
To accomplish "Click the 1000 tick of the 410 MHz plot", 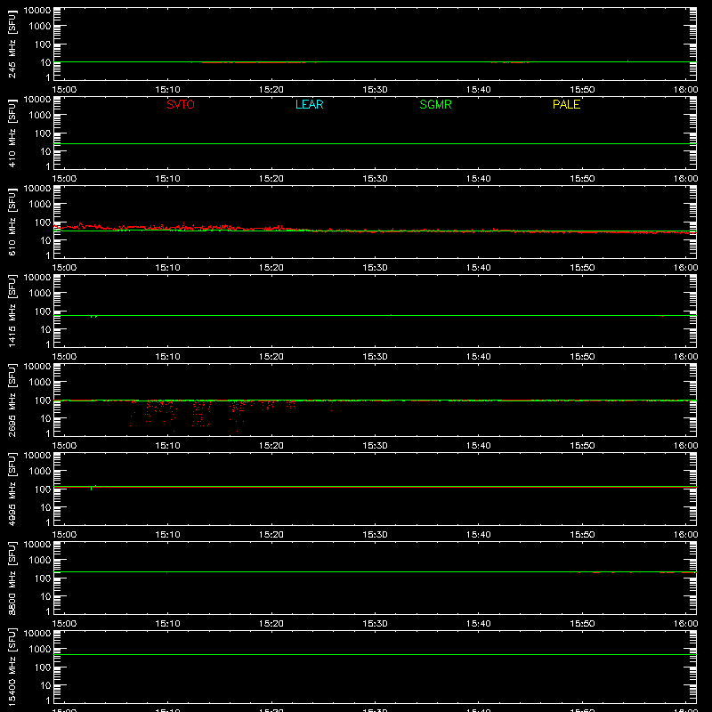I will (40, 115).
